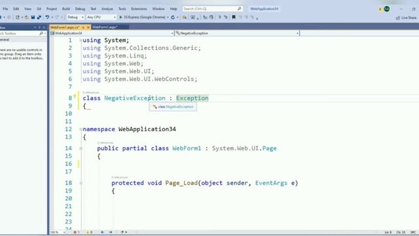
Task: Click the Open File toolbar icon
Action: [x=26, y=18]
